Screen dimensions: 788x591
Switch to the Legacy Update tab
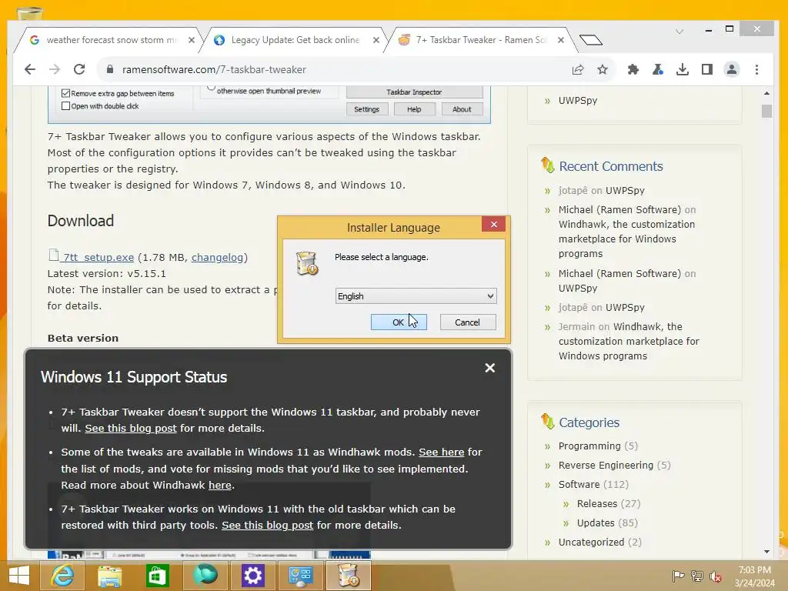tap(293, 40)
